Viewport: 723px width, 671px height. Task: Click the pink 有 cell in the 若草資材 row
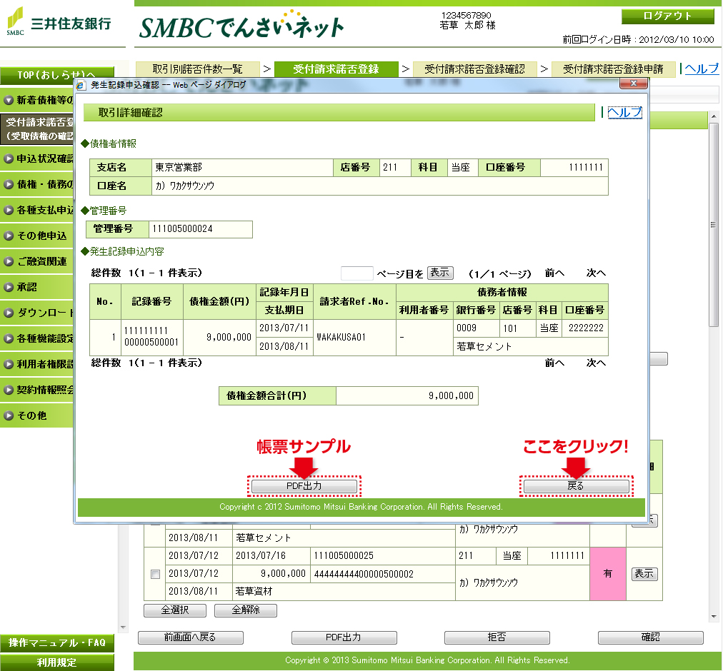pyautogui.click(x=608, y=574)
